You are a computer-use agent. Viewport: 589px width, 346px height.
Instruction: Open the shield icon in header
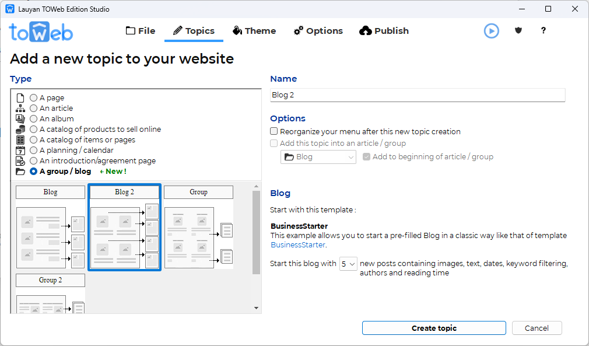(518, 30)
